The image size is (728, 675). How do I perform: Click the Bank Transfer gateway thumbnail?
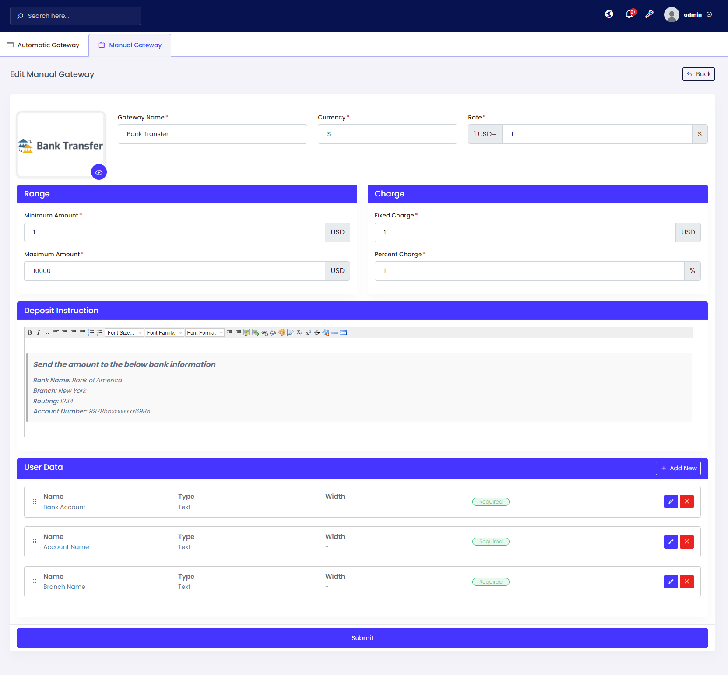[61, 145]
